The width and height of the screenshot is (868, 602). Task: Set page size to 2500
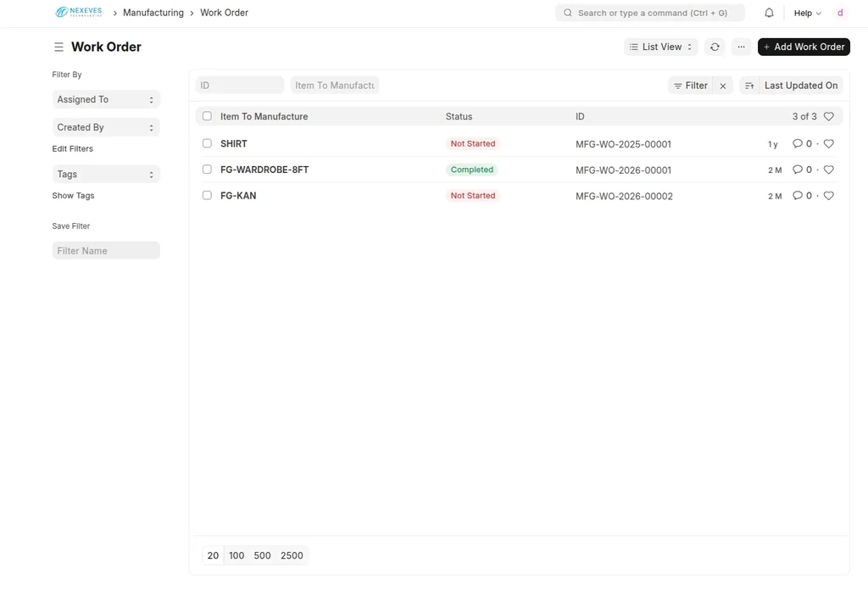click(292, 555)
